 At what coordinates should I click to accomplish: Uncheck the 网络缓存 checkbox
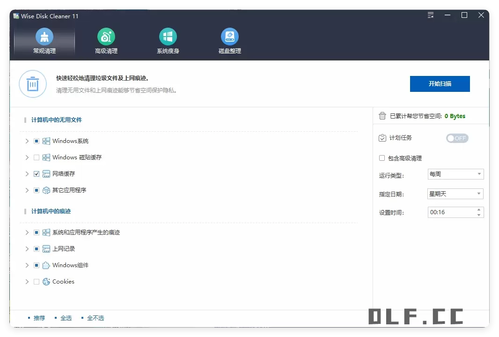[x=36, y=173]
